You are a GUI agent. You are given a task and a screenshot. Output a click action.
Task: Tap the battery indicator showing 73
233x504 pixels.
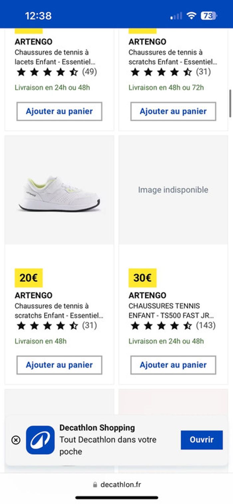(x=208, y=16)
